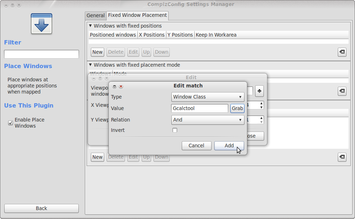Click the Up button in the fixed positions section
The width and height of the screenshot is (355, 219).
coord(146,52)
